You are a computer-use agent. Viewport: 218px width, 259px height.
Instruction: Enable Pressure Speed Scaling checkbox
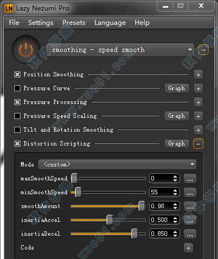click(17, 116)
